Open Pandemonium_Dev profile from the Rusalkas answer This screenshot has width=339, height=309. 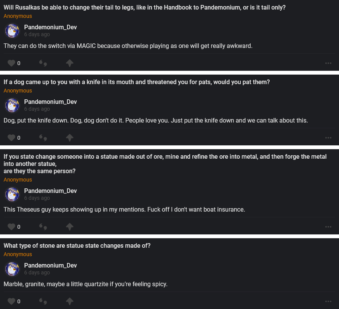pyautogui.click(x=50, y=27)
